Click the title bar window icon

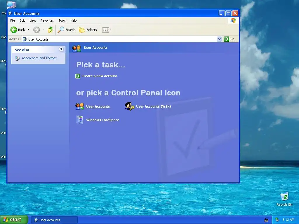coord(10,13)
